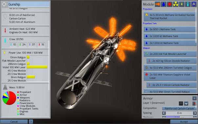Open the Composition Reinforced Carbon-Carbon dropdown

[179, 109]
